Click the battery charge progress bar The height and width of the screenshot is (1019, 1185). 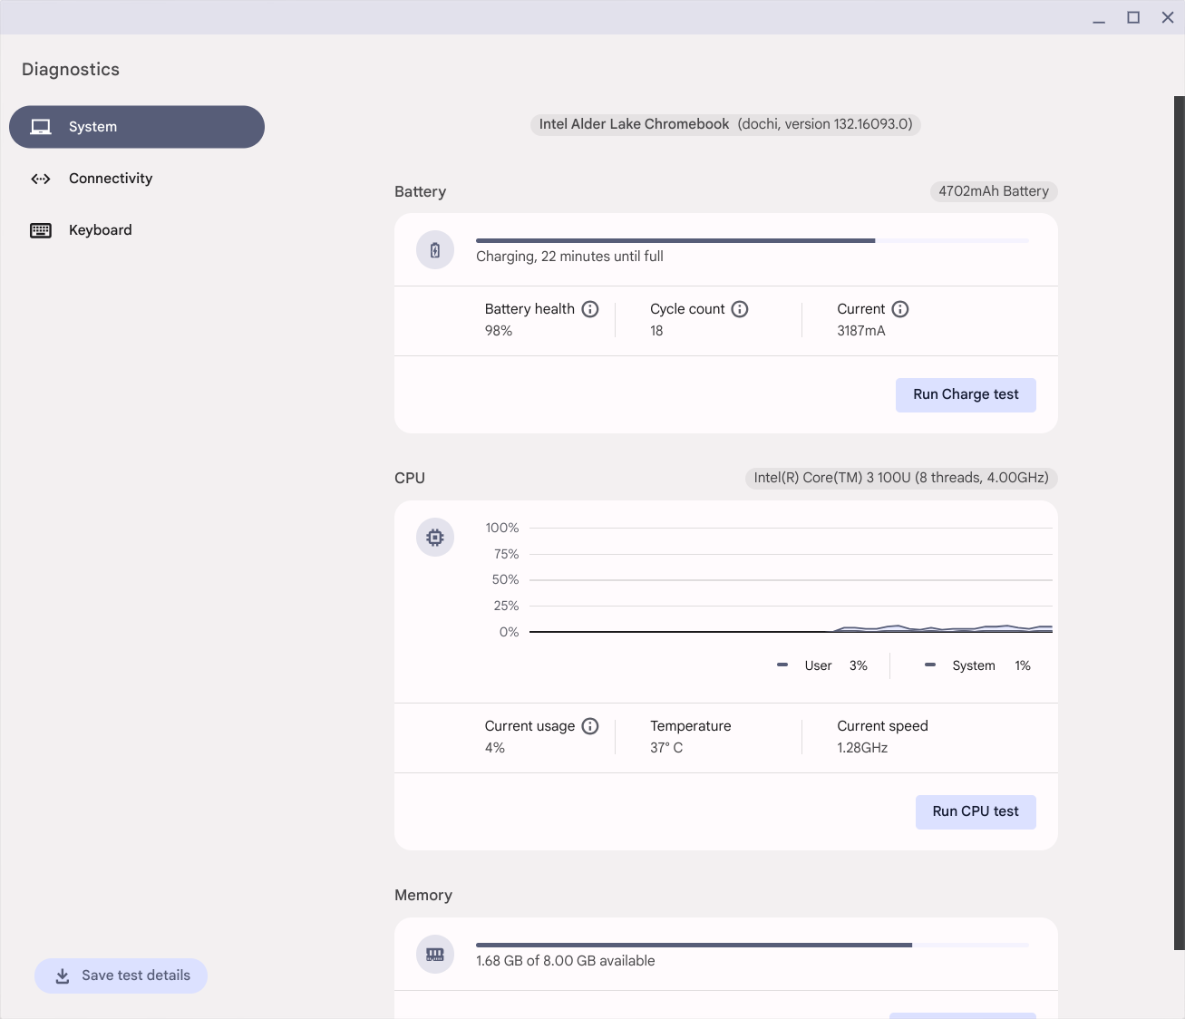pos(752,240)
